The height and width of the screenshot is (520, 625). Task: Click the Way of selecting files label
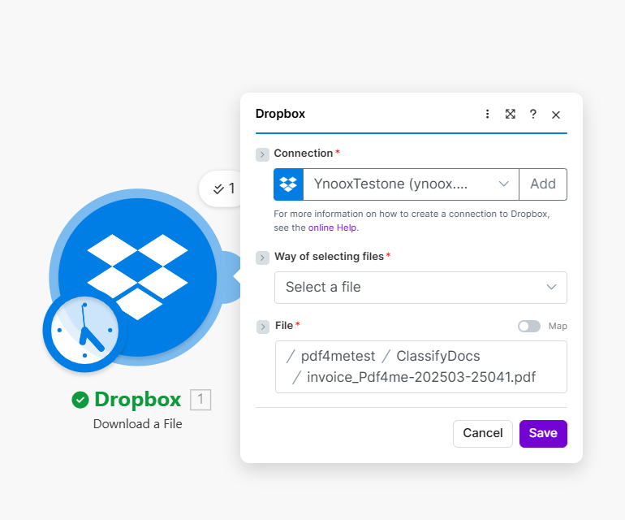click(x=330, y=256)
